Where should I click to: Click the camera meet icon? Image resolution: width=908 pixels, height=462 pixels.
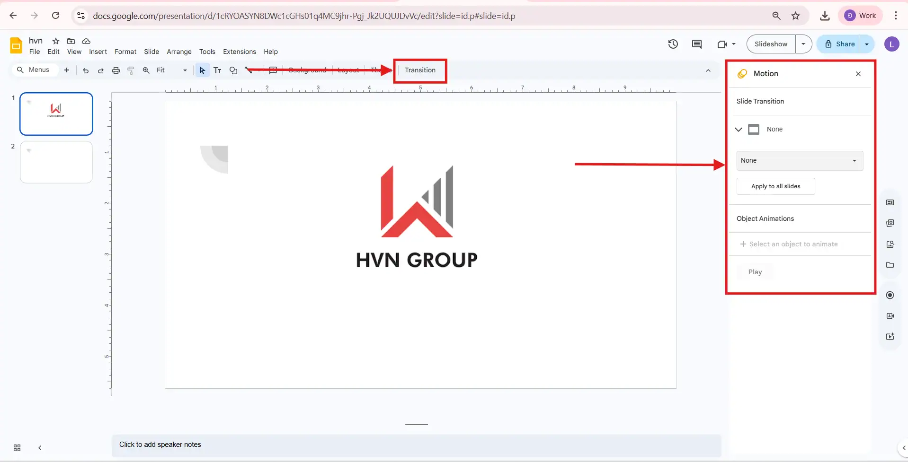pyautogui.click(x=722, y=44)
